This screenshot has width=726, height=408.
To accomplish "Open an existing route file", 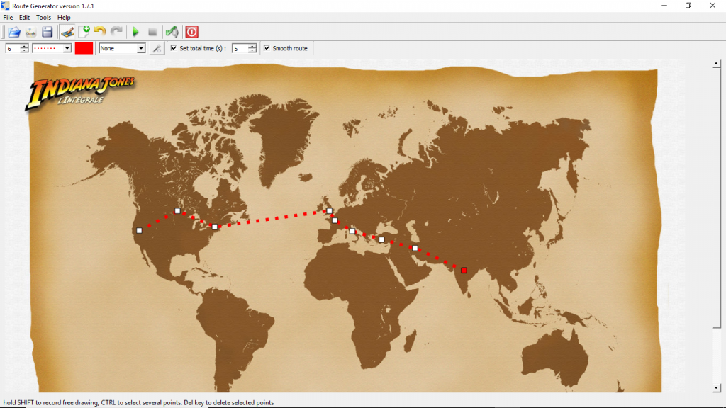I will click(x=13, y=31).
